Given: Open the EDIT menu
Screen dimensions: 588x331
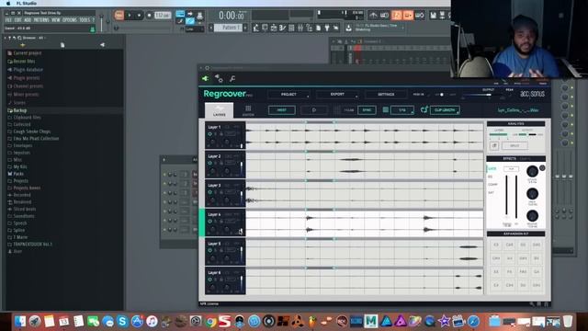Looking at the screenshot, I should click(x=17, y=20).
